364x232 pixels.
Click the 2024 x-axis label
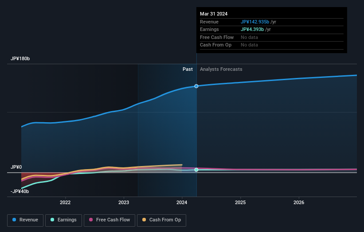pyautogui.click(x=182, y=202)
